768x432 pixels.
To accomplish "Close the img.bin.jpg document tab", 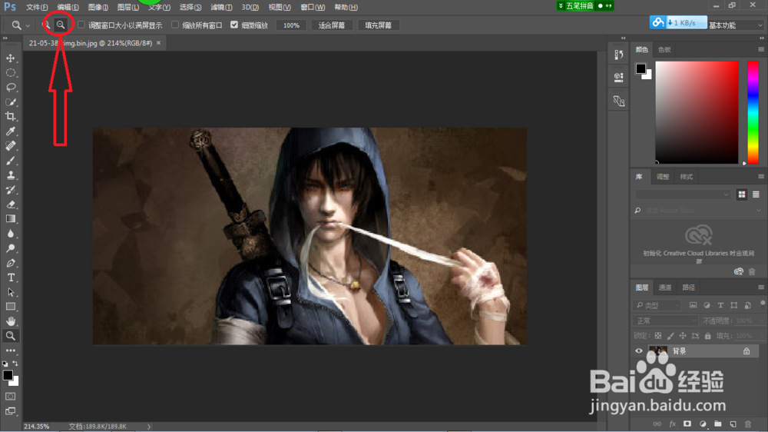I will (x=159, y=43).
